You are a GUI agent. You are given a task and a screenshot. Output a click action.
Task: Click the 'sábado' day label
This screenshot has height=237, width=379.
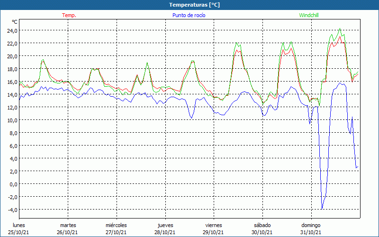262,225
